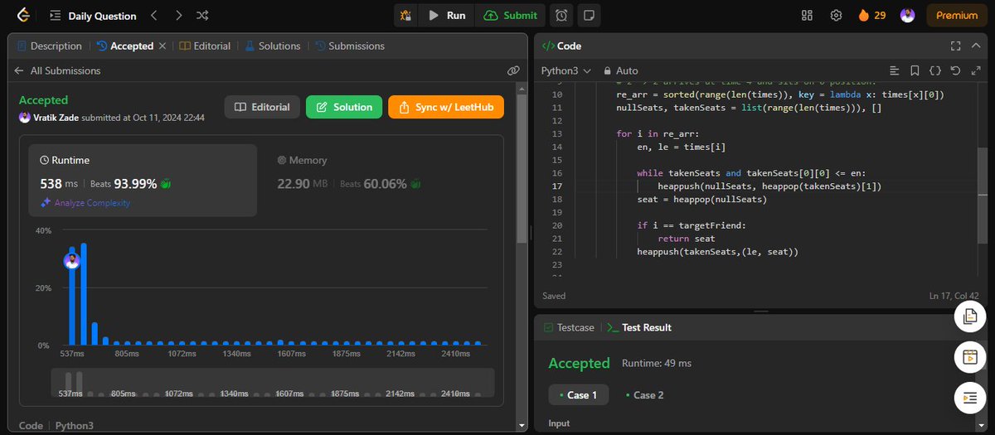
Task: Select the Runtime stats card
Action: click(x=143, y=180)
